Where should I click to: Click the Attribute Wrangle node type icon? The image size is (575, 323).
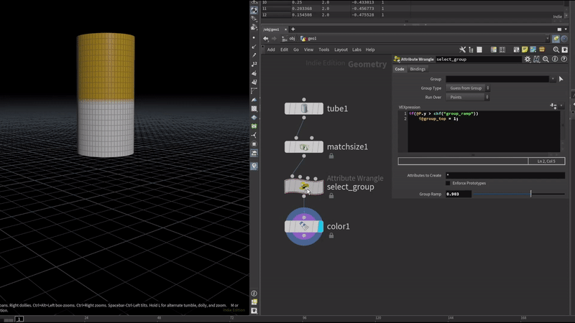[397, 59]
